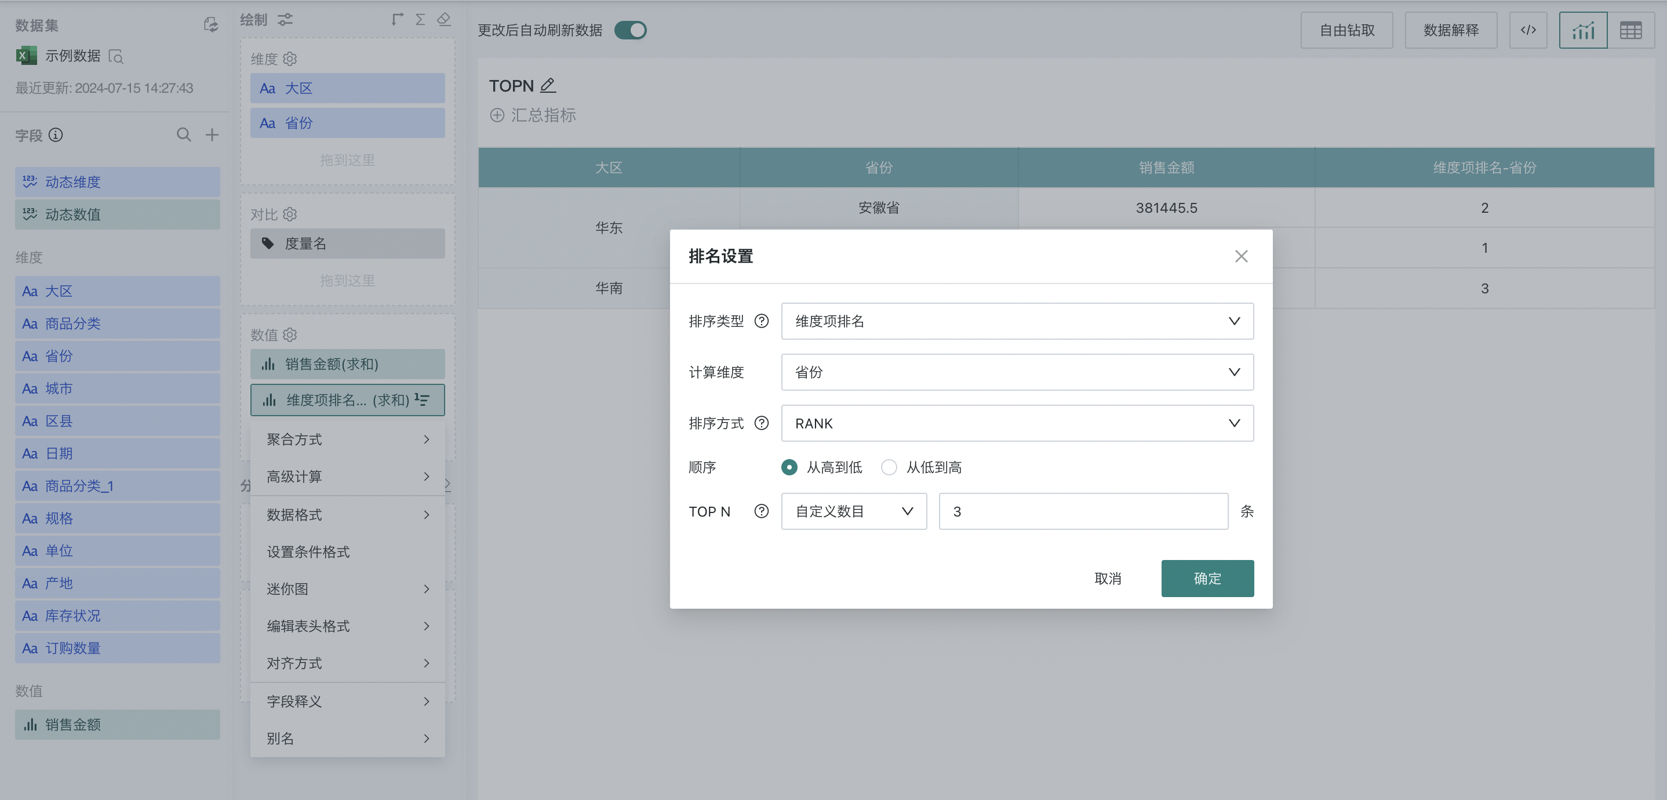Viewport: 1667px width, 800px height.
Task: Click 汇总指标 link
Action: (543, 115)
